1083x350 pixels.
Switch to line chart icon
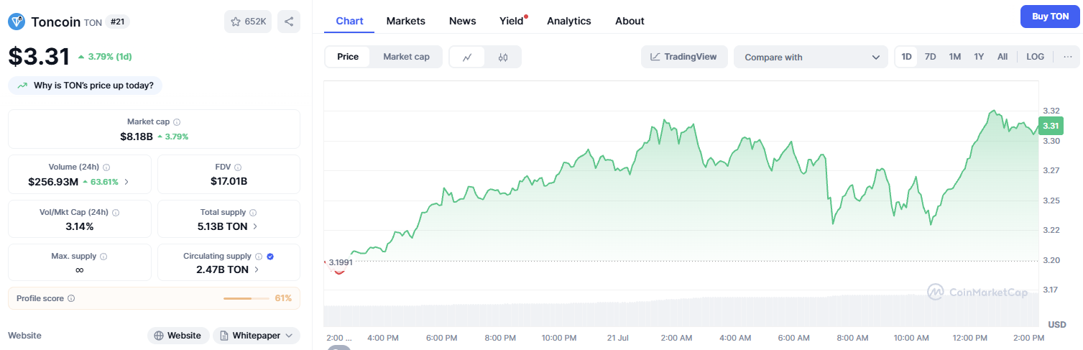(467, 57)
